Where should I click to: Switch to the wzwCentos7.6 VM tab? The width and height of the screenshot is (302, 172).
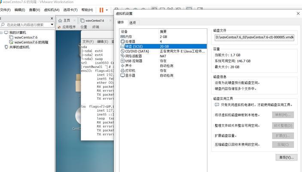[x=95, y=21]
